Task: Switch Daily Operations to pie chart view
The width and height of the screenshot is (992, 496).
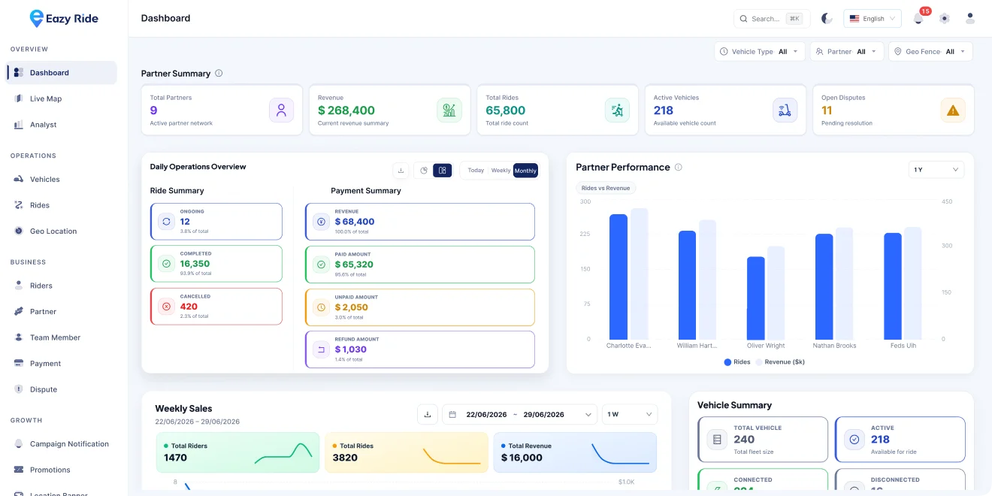Action: [424, 171]
